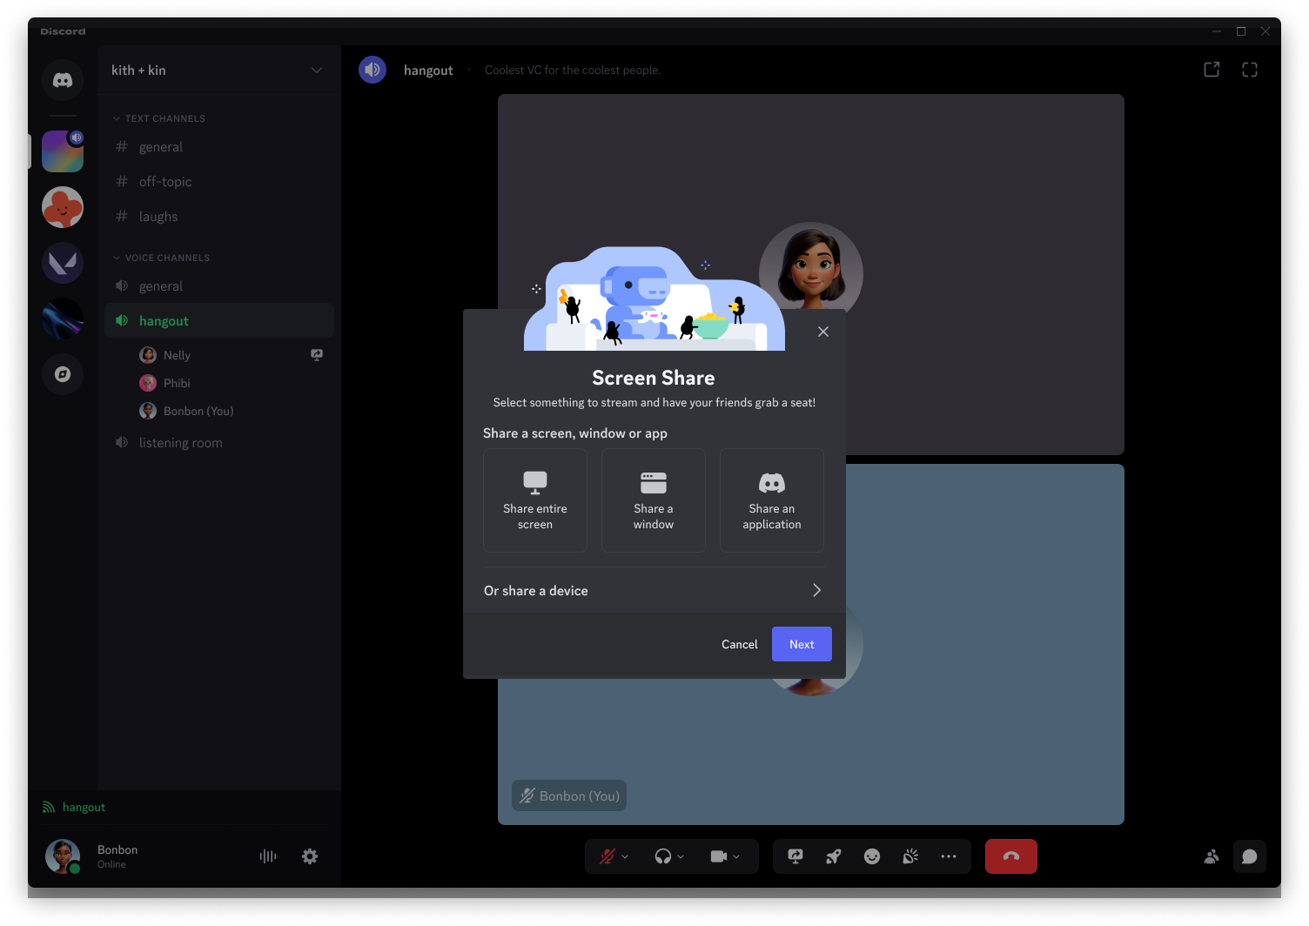Viewport: 1309px width, 926px height.
Task: Open the voice channel chat icon
Action: tap(1250, 856)
